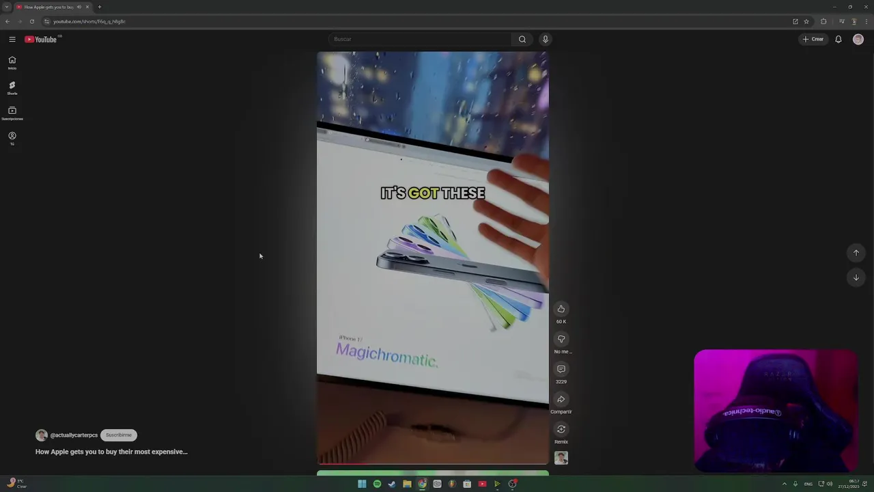Open Steam from the taskbar
Viewport: 874px width, 492px height.
pos(392,484)
